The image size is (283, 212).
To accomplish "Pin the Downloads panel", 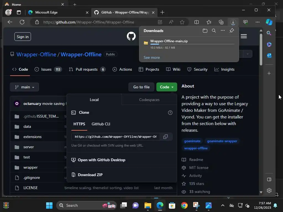I will 232,30.
